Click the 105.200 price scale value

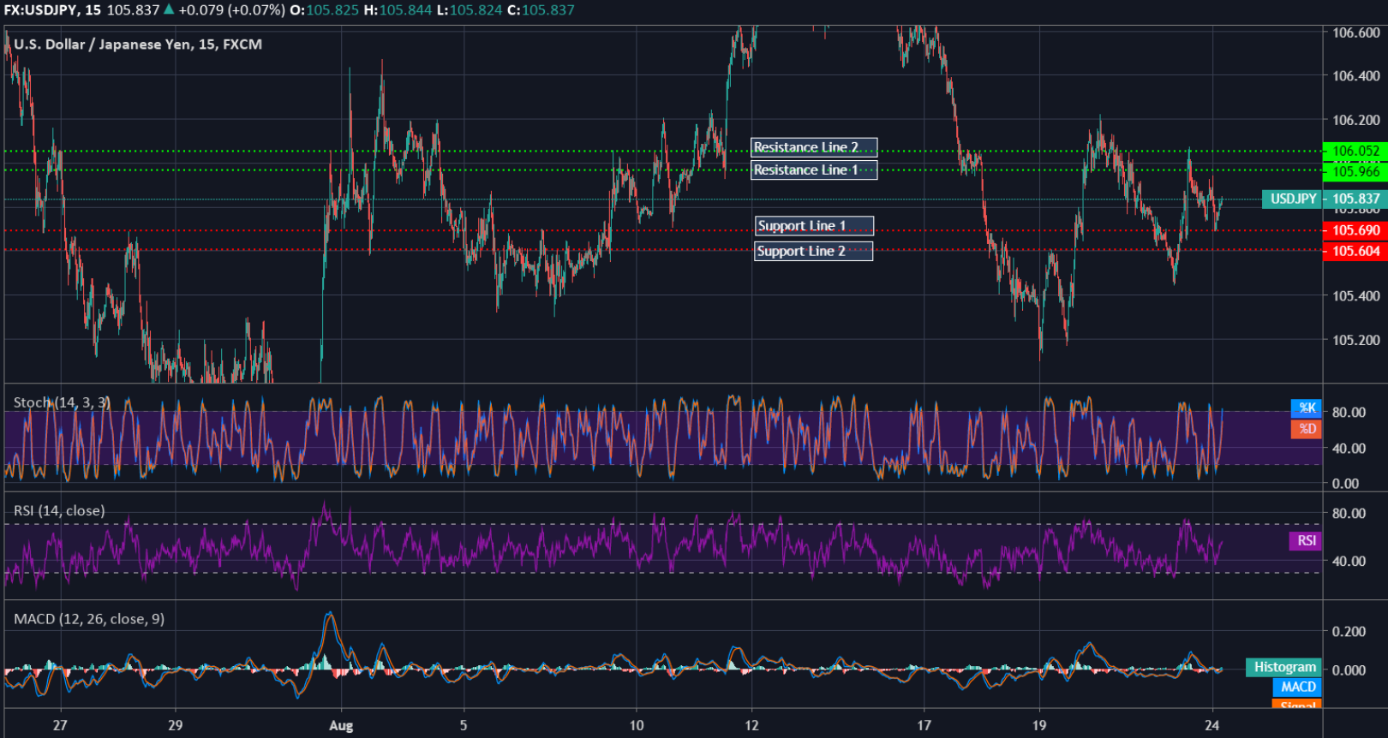pos(1356,340)
